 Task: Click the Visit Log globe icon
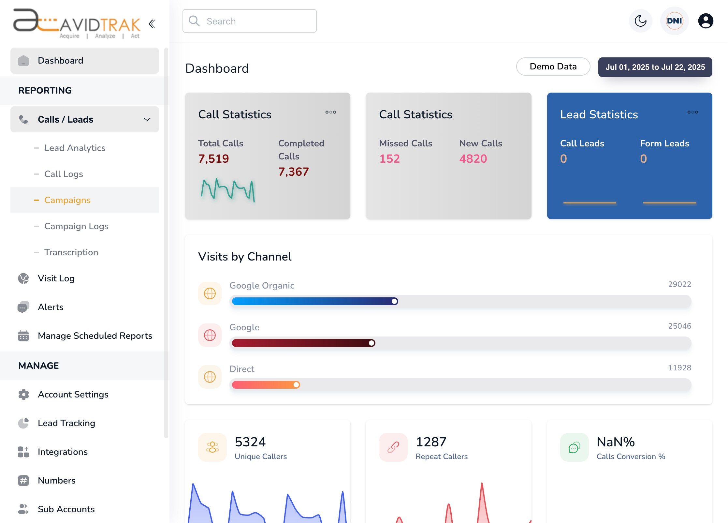[x=23, y=278]
